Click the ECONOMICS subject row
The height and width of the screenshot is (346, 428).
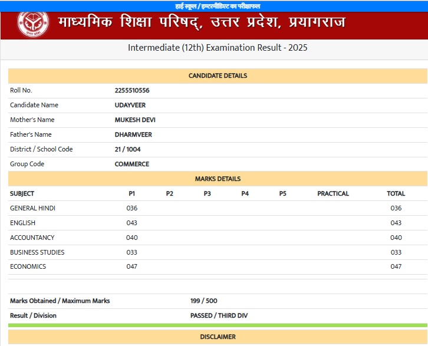click(x=218, y=267)
